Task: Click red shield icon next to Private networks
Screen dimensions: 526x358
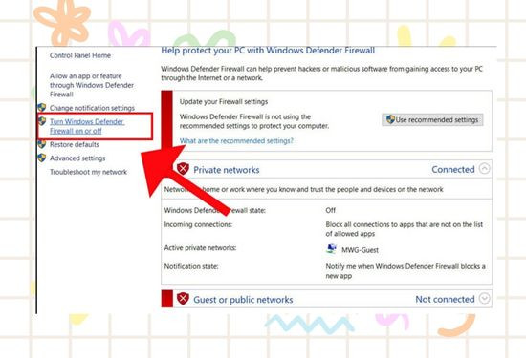Action: 183,168
